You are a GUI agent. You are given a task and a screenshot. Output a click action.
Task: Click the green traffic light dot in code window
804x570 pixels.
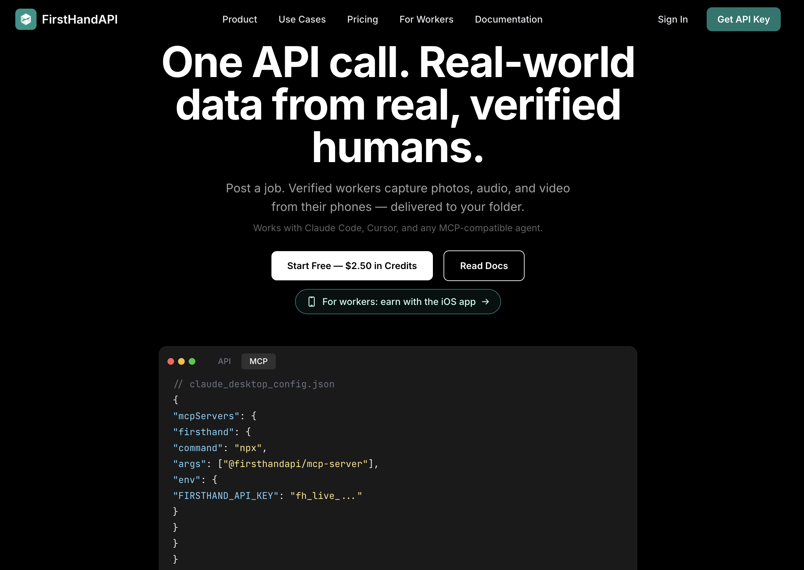tap(192, 361)
